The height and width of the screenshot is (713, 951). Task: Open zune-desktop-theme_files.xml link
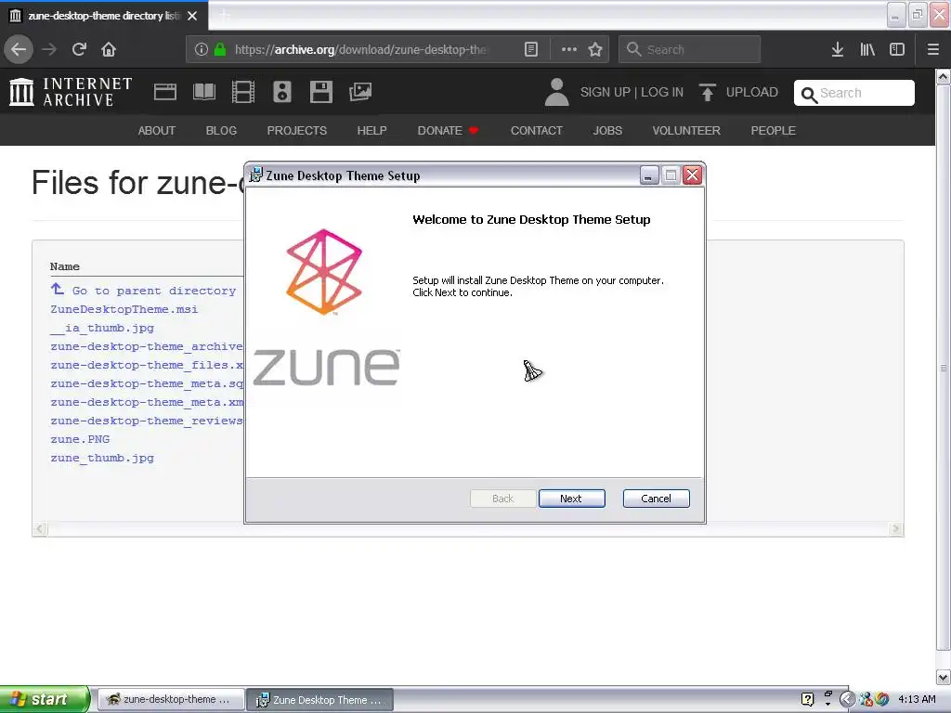(x=147, y=365)
